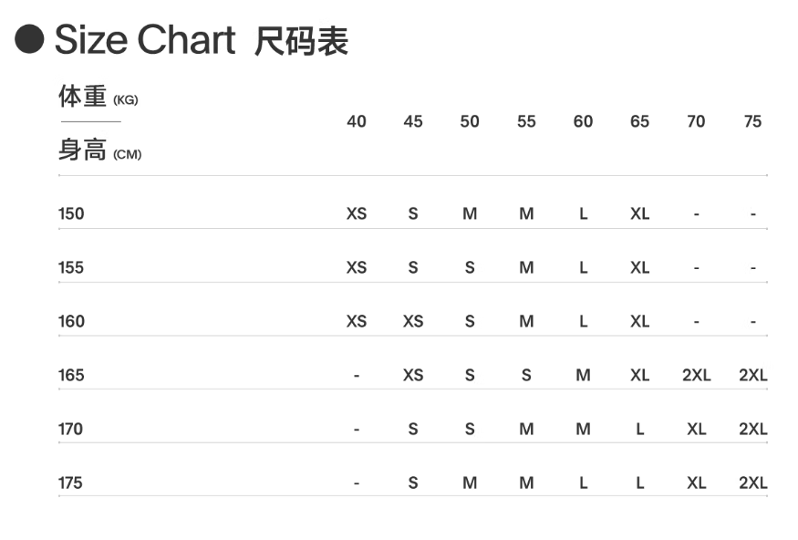Choose L cell for 175 cm, 60 kg
Image resolution: width=798 pixels, height=540 pixels.
[x=583, y=483]
